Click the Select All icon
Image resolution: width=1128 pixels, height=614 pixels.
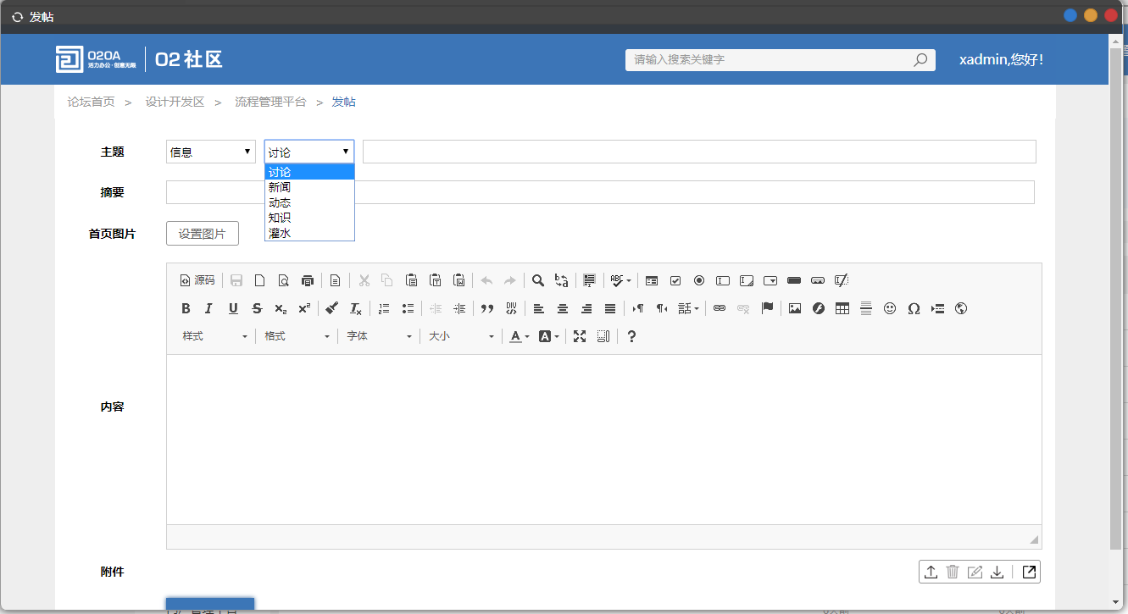pos(590,280)
